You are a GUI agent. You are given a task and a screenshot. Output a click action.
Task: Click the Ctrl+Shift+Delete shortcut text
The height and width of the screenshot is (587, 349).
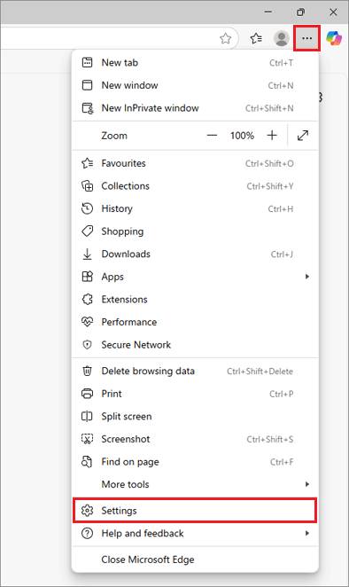[260, 372]
